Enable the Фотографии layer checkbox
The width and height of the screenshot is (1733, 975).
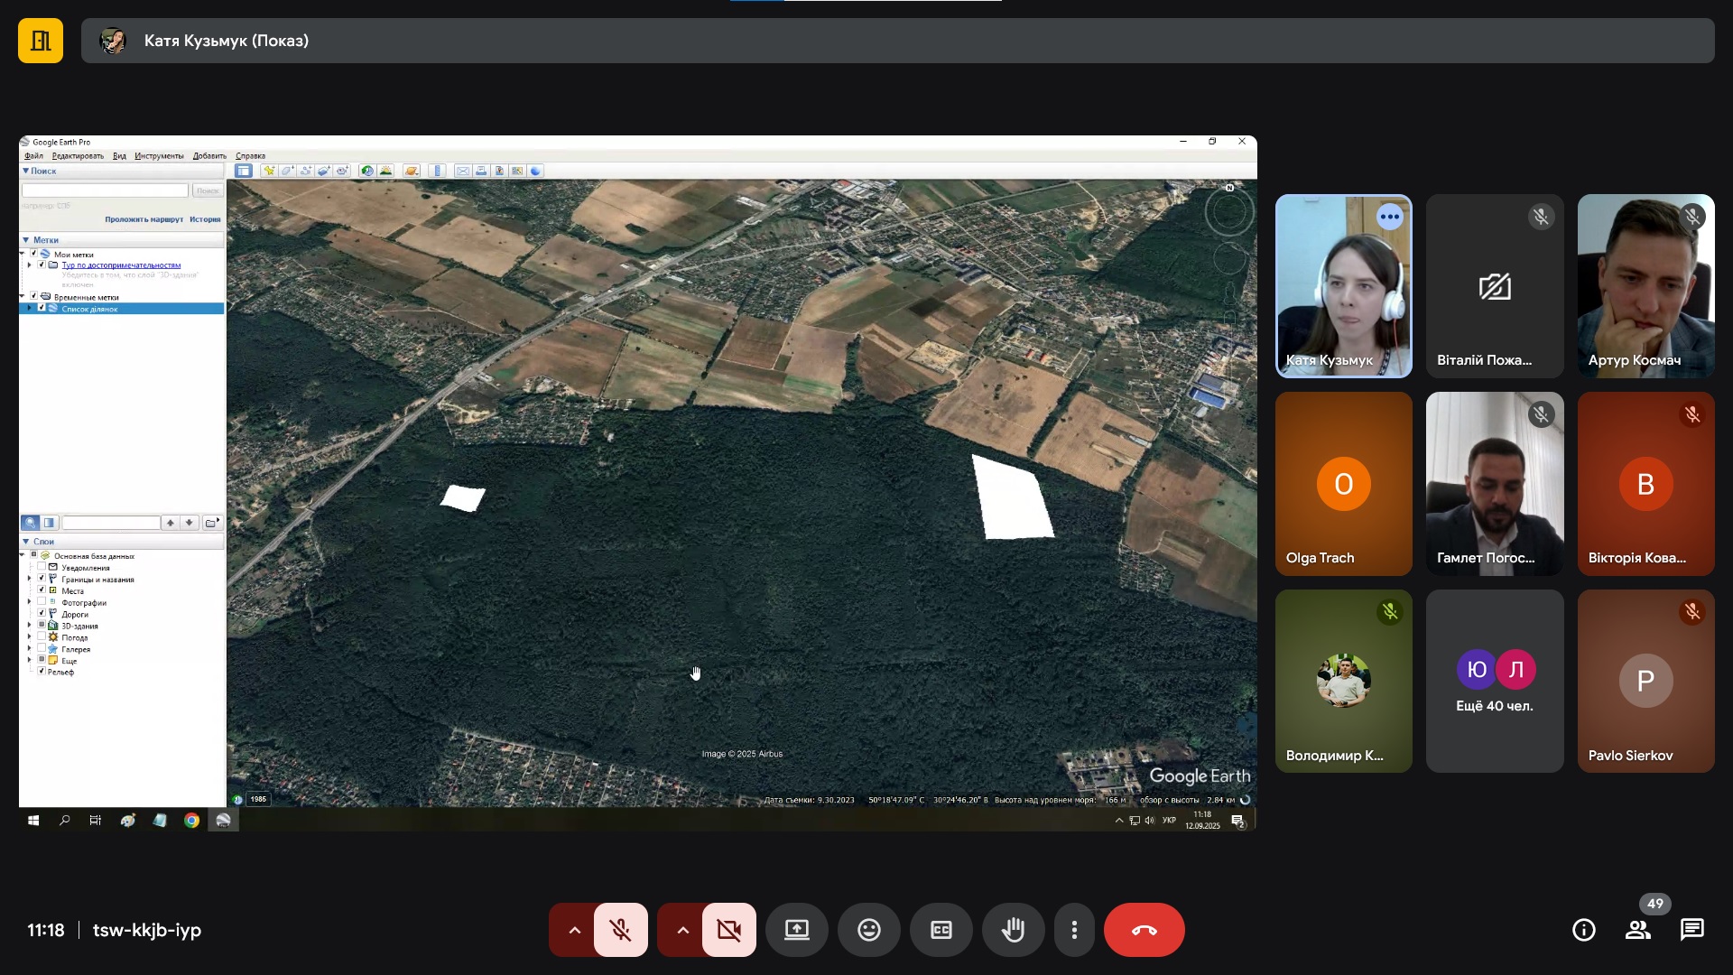click(42, 602)
